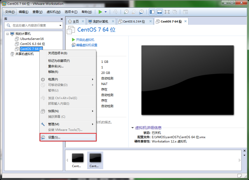Choose 关闭选项卡(B) from context menu
This screenshot has width=249, height=180.
[x=68, y=53]
